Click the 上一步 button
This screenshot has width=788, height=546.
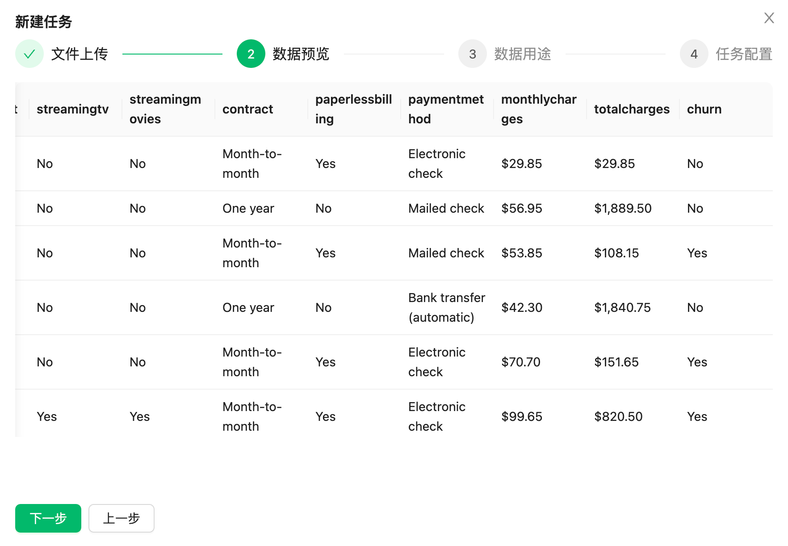coord(122,518)
